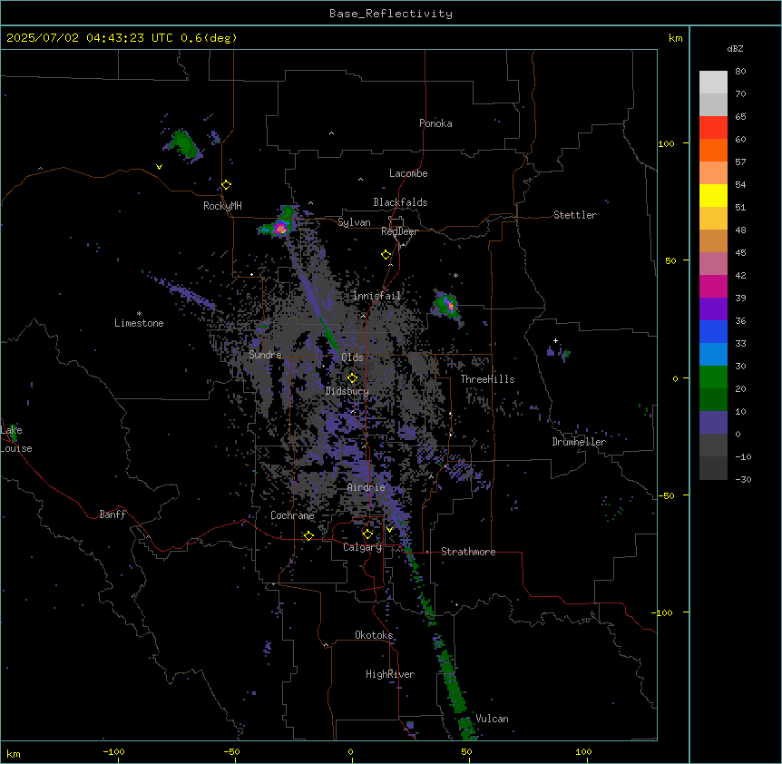This screenshot has width=782, height=764.
Task: Click the Okotoks map label
Action: point(374,635)
